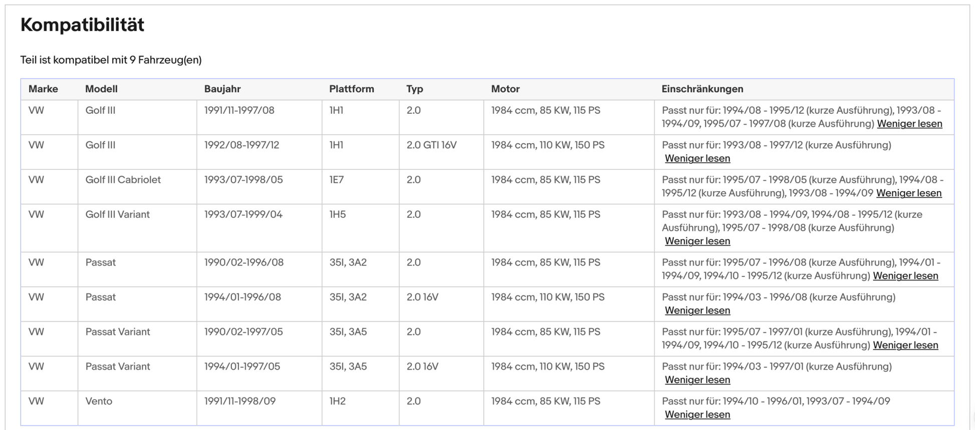
Task: Click the Modell column header
Action: click(x=101, y=89)
